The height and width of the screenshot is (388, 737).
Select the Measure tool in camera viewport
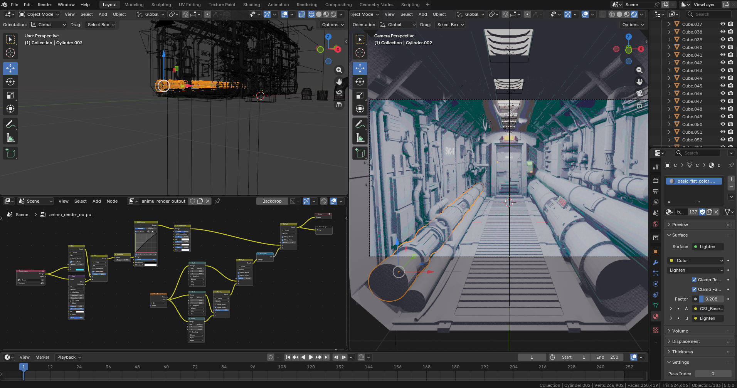click(x=360, y=138)
